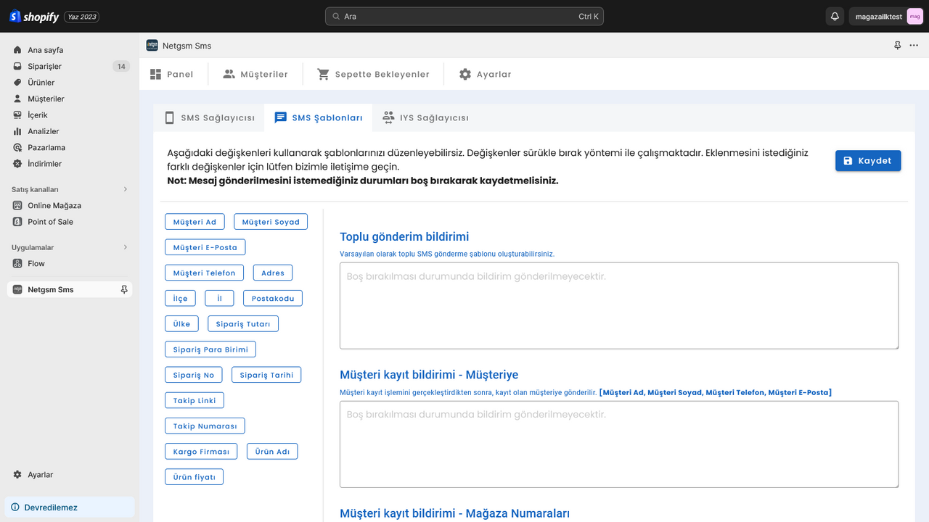Screen dimensions: 929x522
Task: Select the Müşteri E-Posta variable chip
Action: [205, 247]
